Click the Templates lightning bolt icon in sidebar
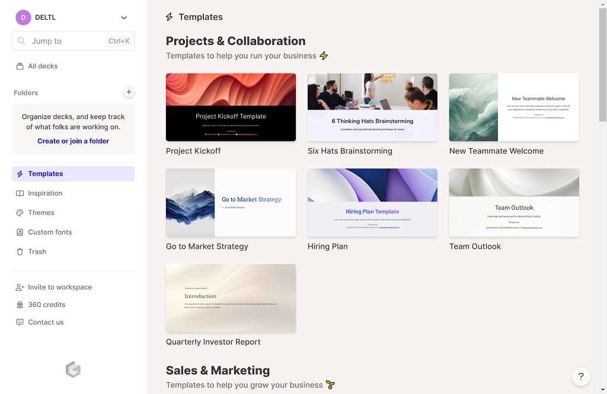The height and width of the screenshot is (394, 607). point(20,174)
